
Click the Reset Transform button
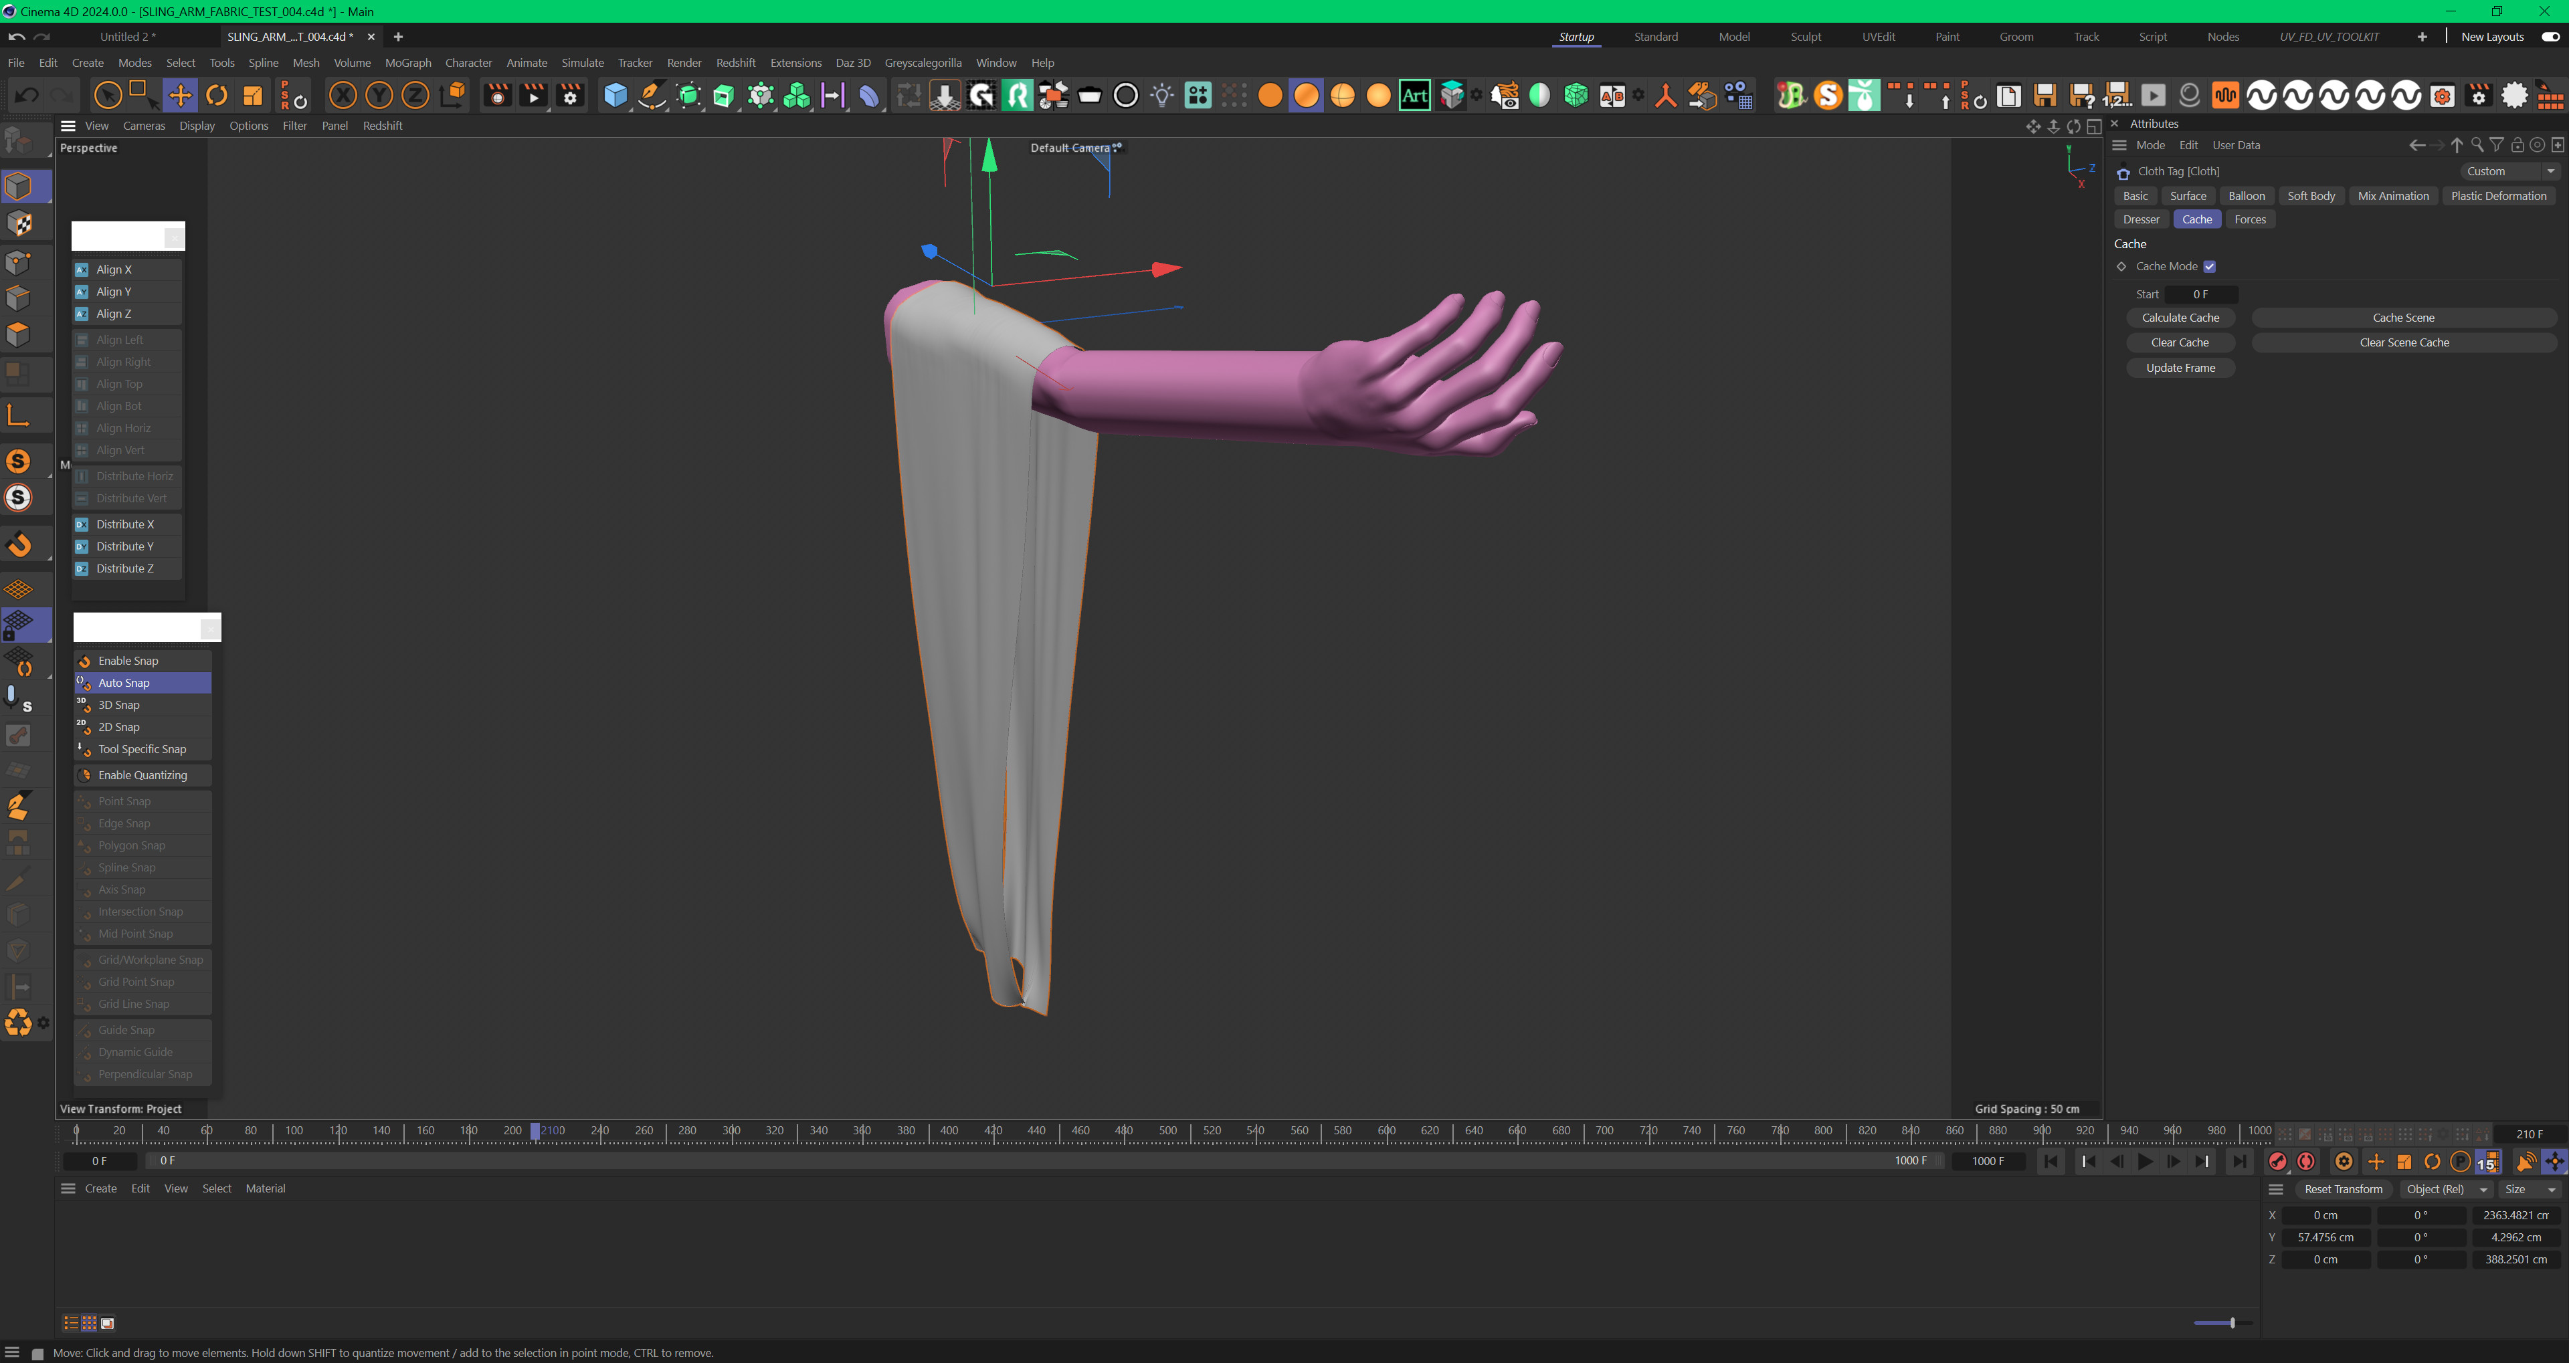tap(2343, 1190)
